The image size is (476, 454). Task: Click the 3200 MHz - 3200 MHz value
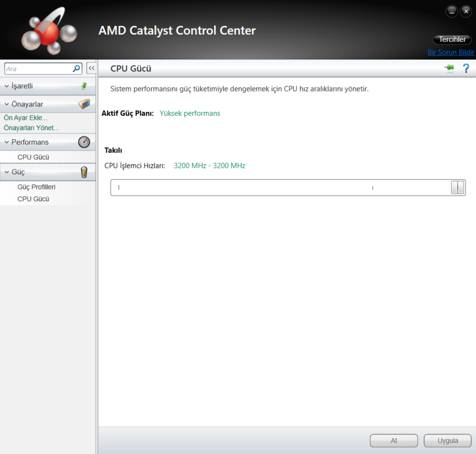coord(209,166)
